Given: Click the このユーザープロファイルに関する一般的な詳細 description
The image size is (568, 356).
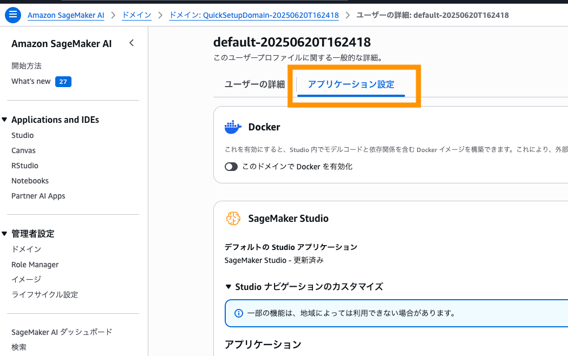Looking at the screenshot, I should point(298,58).
